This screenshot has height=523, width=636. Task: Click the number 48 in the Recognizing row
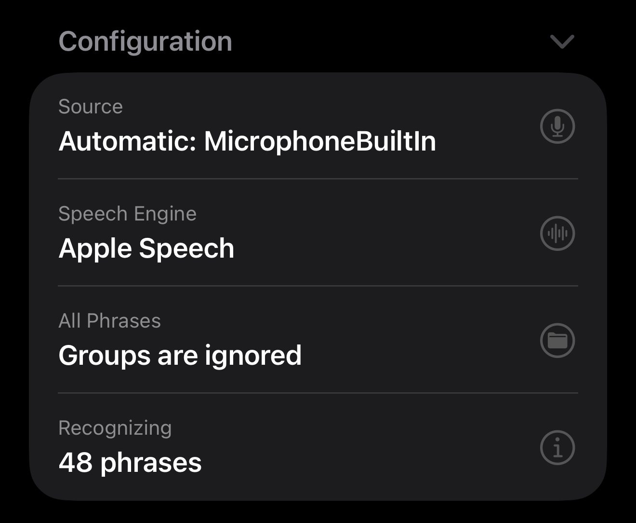coord(75,463)
